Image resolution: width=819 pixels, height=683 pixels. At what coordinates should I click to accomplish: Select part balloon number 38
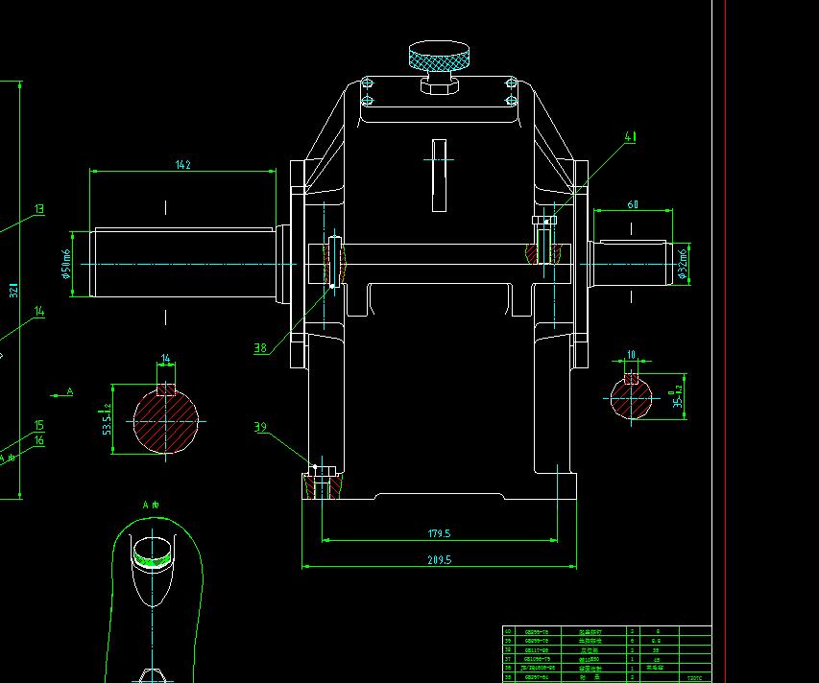coord(260,347)
